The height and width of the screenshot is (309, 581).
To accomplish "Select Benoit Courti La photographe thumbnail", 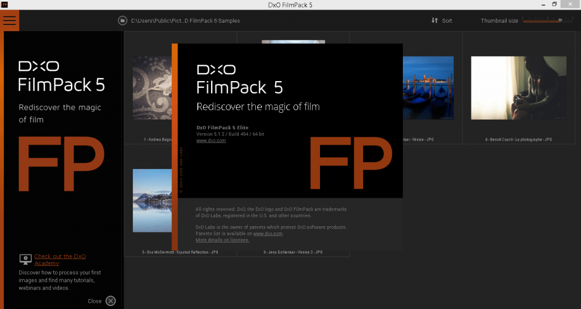I will pyautogui.click(x=519, y=88).
